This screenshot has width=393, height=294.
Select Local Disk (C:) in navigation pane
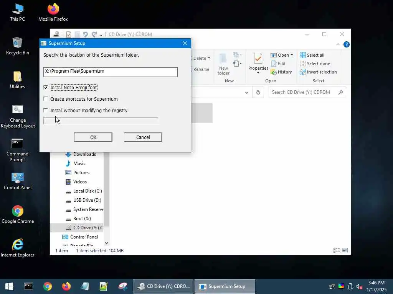(83, 191)
